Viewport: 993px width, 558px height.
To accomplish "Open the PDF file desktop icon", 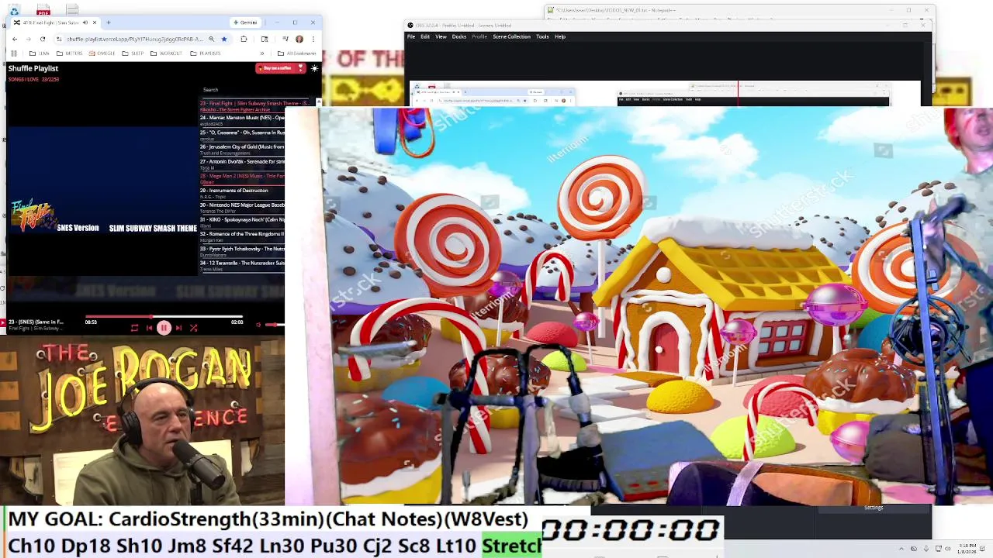I will point(43,10).
